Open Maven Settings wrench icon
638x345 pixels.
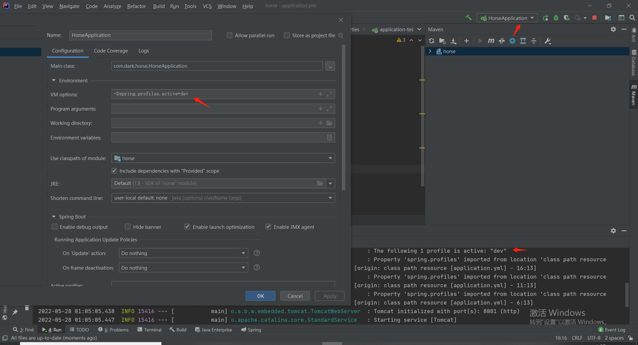548,41
